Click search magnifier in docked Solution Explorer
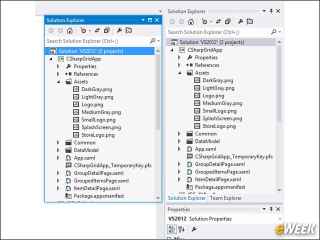320x240 pixels. point(273,32)
